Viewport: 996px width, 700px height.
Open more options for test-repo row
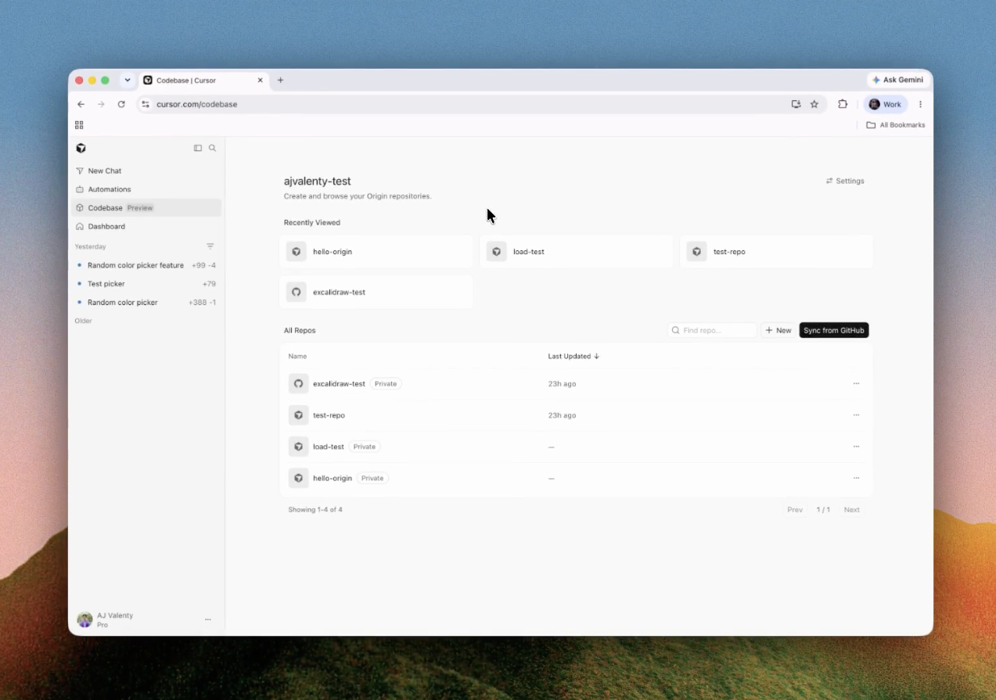856,415
